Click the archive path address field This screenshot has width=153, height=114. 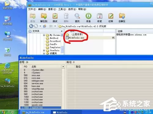(x=105, y=26)
